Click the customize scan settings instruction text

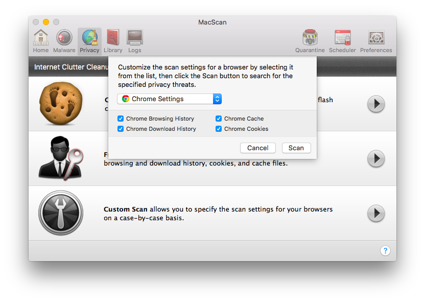(205, 76)
